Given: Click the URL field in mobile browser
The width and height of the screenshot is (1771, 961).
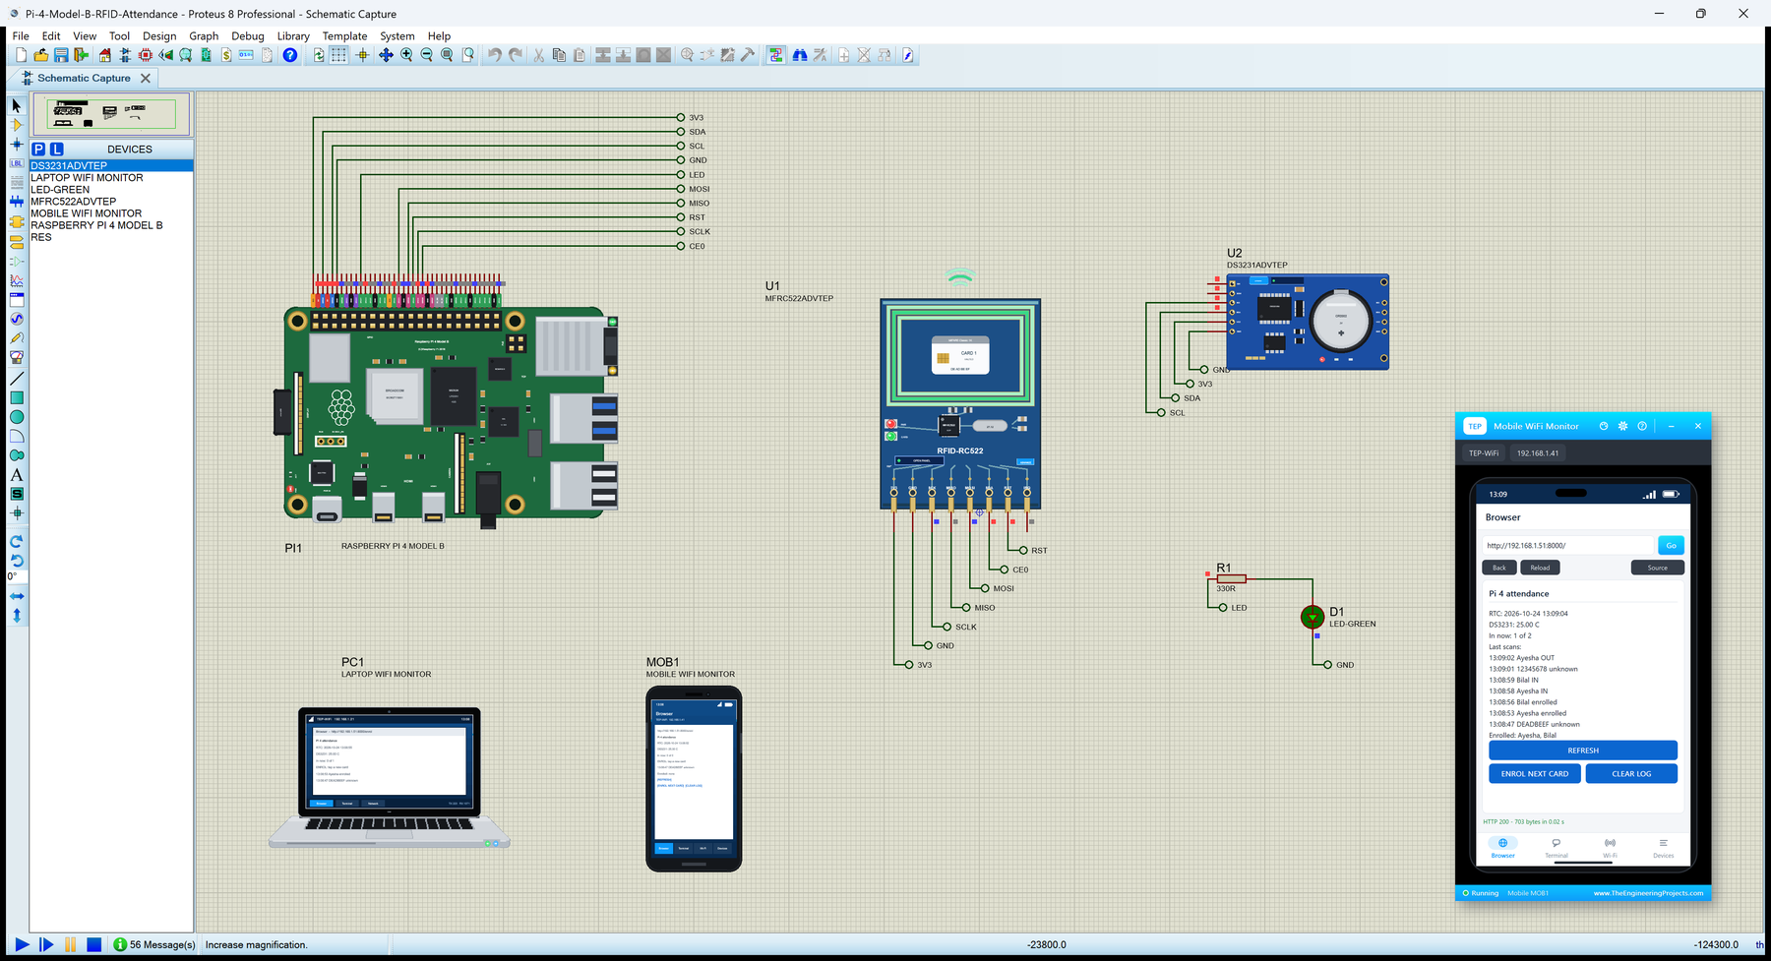Looking at the screenshot, I should (1568, 545).
